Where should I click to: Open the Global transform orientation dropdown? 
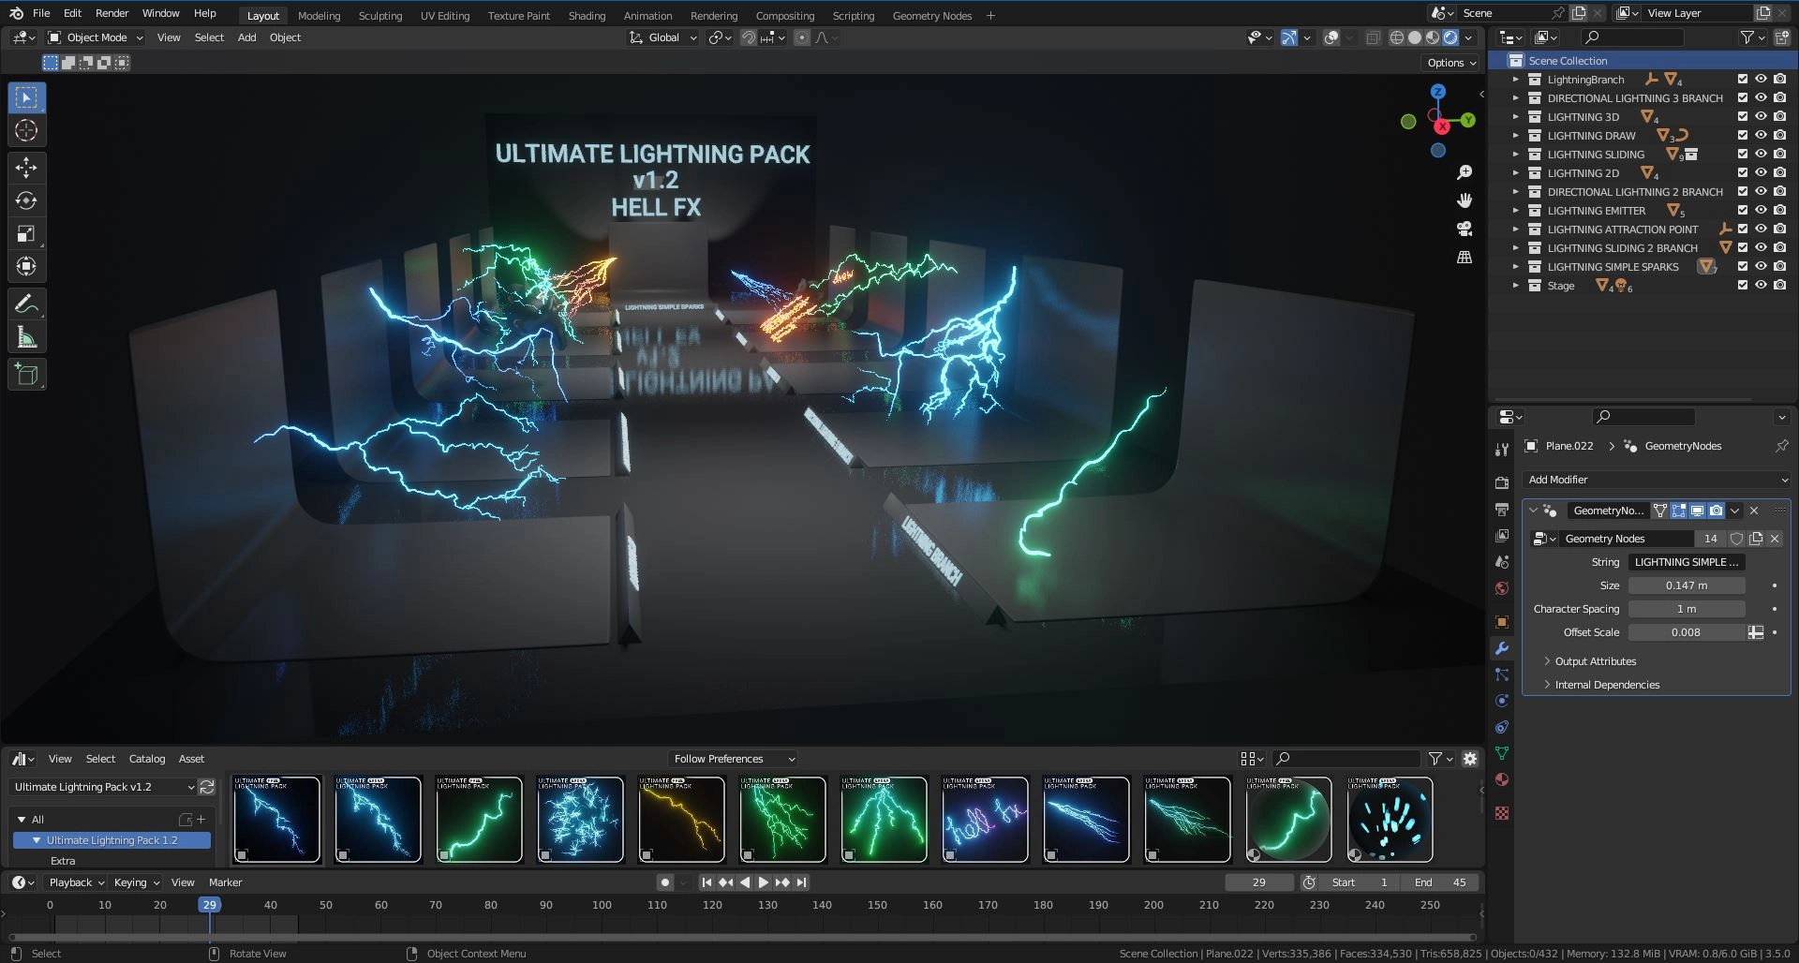662,37
